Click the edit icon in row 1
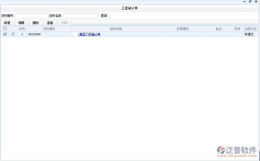260x161 pixels. [13, 34]
